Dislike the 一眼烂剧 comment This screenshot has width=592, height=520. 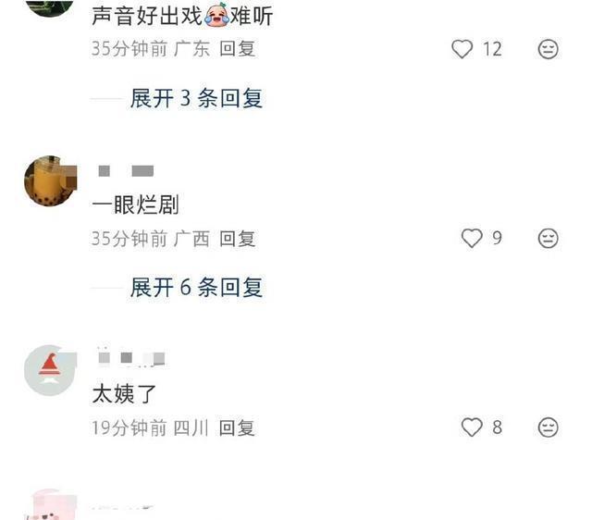point(548,239)
